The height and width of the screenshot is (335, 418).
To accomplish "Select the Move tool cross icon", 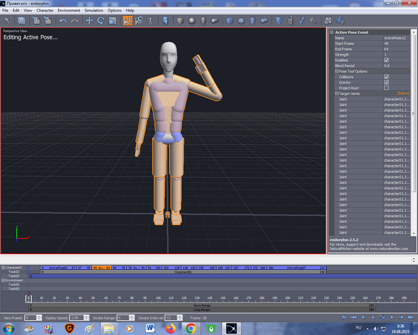I will pos(89,20).
